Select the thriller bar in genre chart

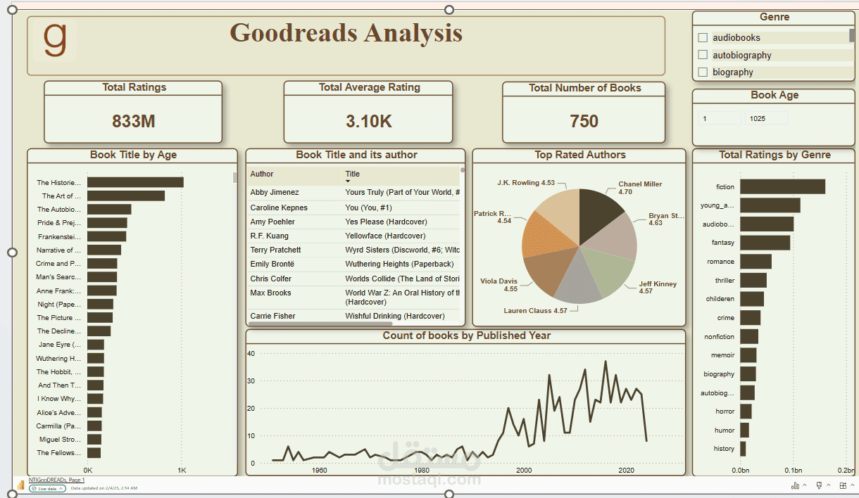(x=753, y=280)
